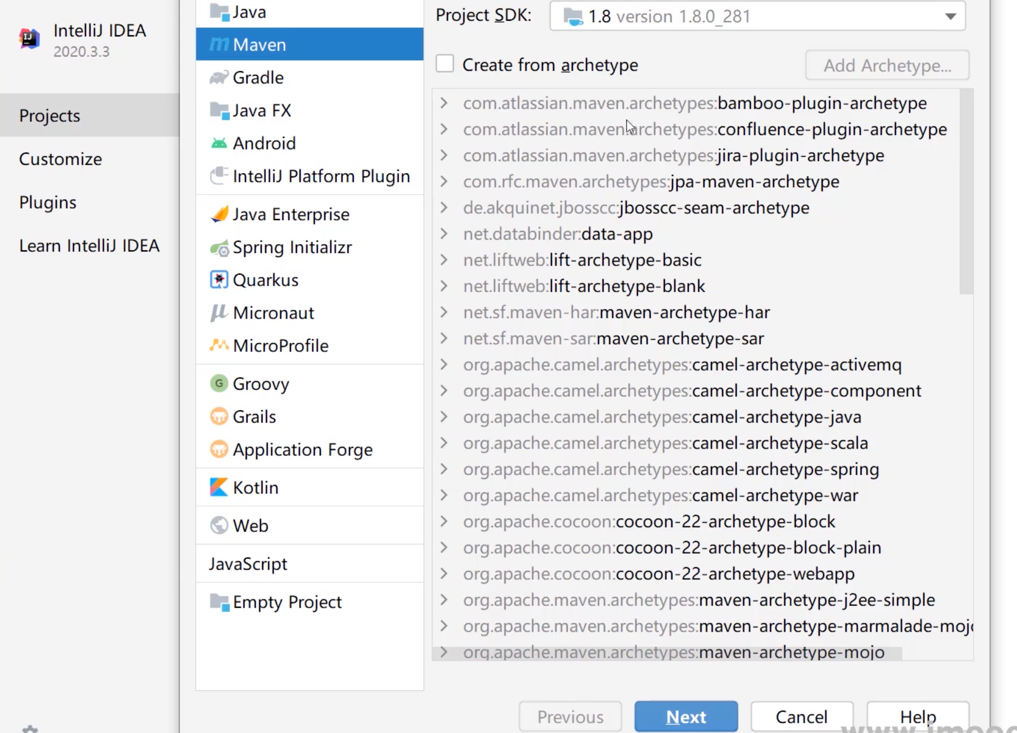Click the Java Enterprise icon
The height and width of the screenshot is (733, 1017).
[219, 214]
